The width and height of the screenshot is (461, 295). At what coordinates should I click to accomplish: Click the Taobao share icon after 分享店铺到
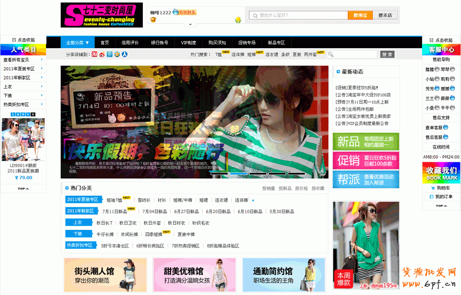[94, 54]
